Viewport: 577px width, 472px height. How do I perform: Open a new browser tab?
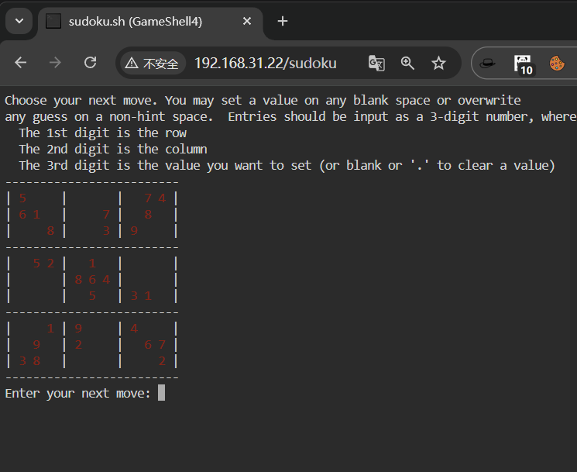[x=283, y=21]
